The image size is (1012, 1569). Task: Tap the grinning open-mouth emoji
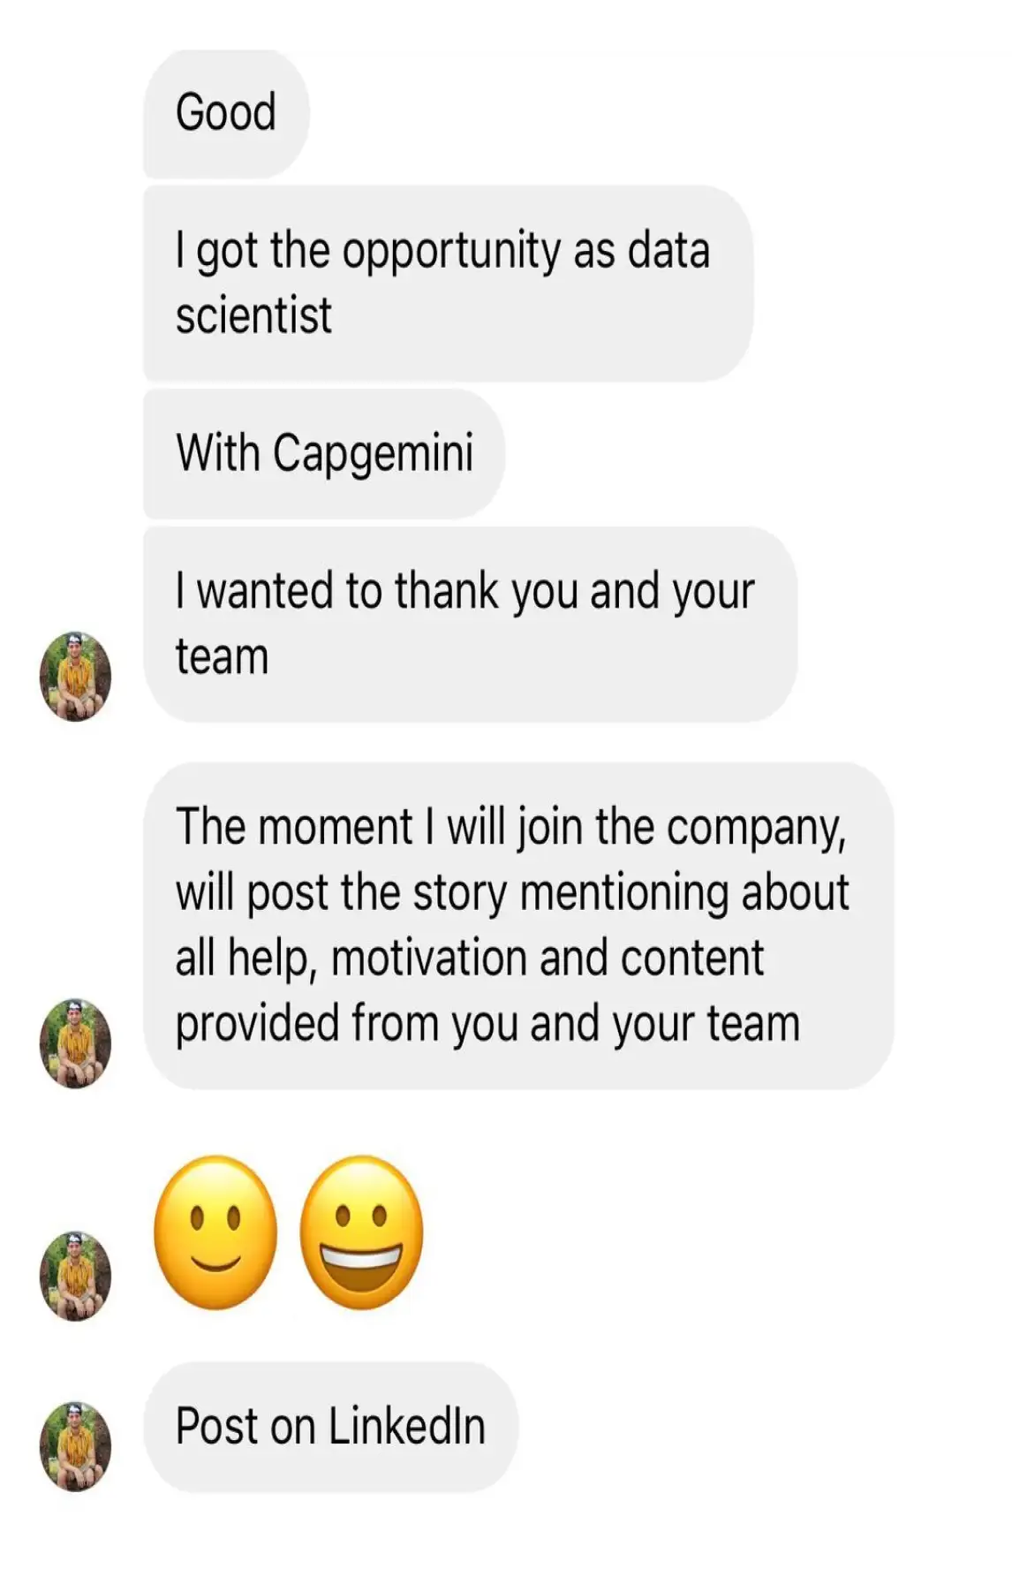click(362, 1232)
